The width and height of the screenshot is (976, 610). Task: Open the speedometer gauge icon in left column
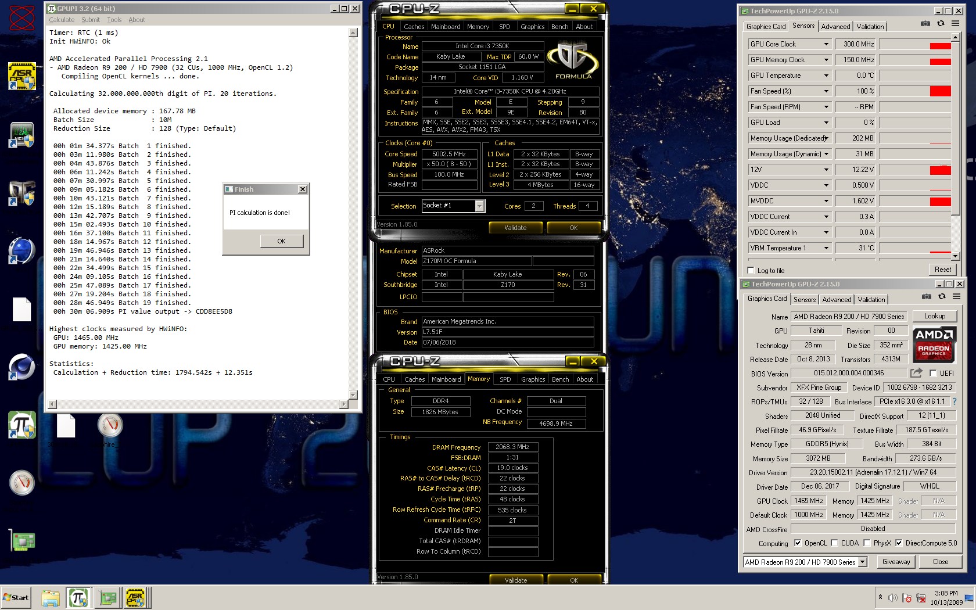pos(22,483)
